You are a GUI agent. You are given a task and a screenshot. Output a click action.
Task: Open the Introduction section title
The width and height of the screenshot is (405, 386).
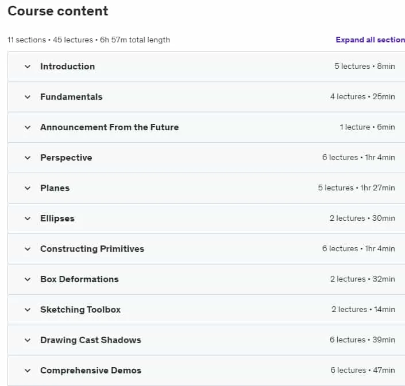[67, 67]
